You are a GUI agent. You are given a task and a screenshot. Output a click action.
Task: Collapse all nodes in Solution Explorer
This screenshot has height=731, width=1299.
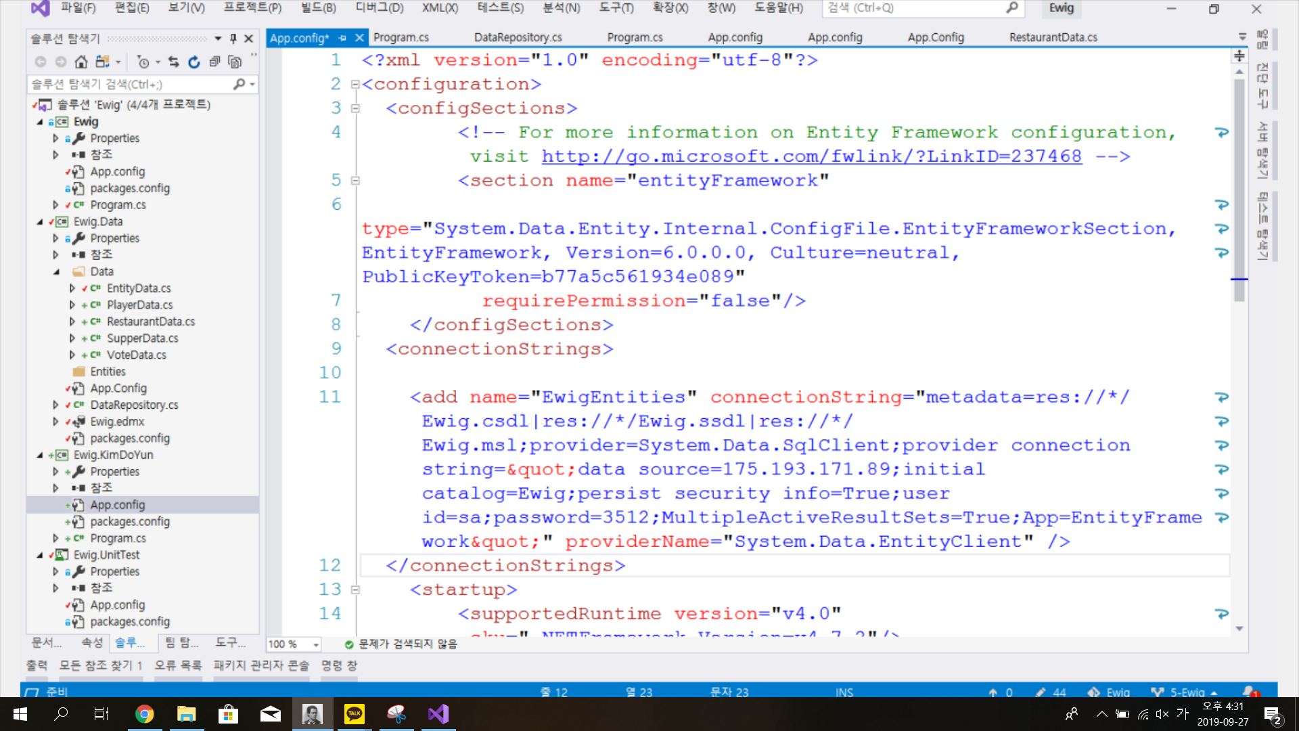pos(214,62)
